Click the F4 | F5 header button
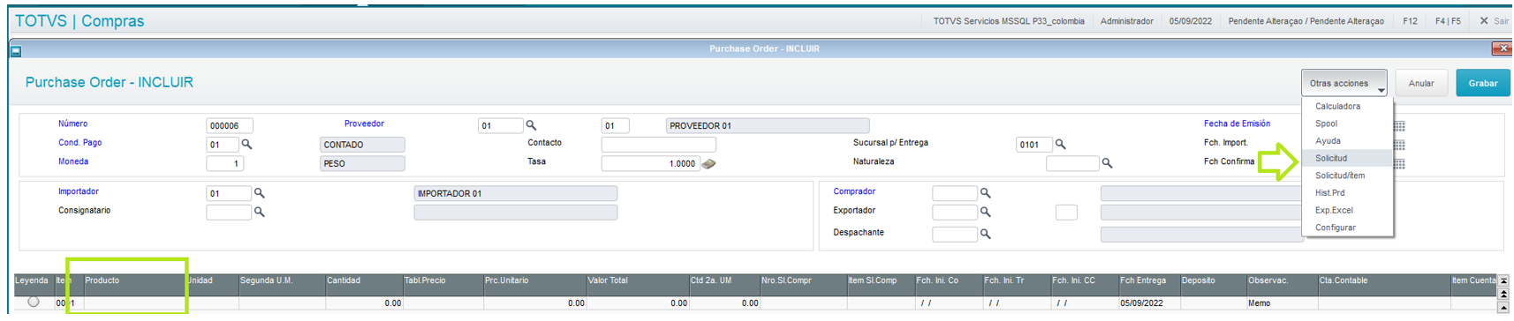This screenshot has height=321, width=1514. click(x=1448, y=21)
